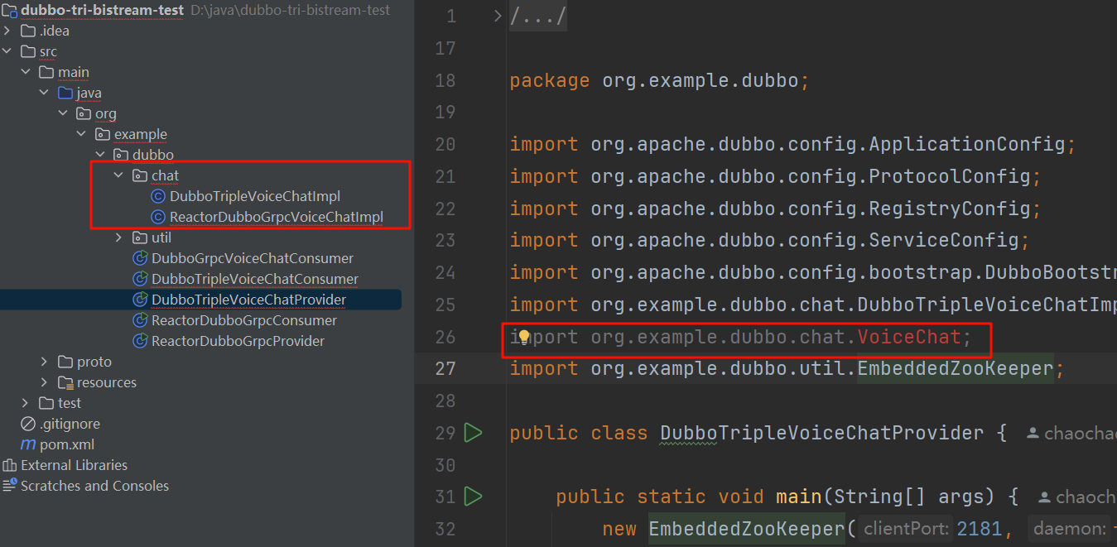Viewport: 1117px width, 547px height.
Task: Collapse the chat package
Action: tap(119, 176)
